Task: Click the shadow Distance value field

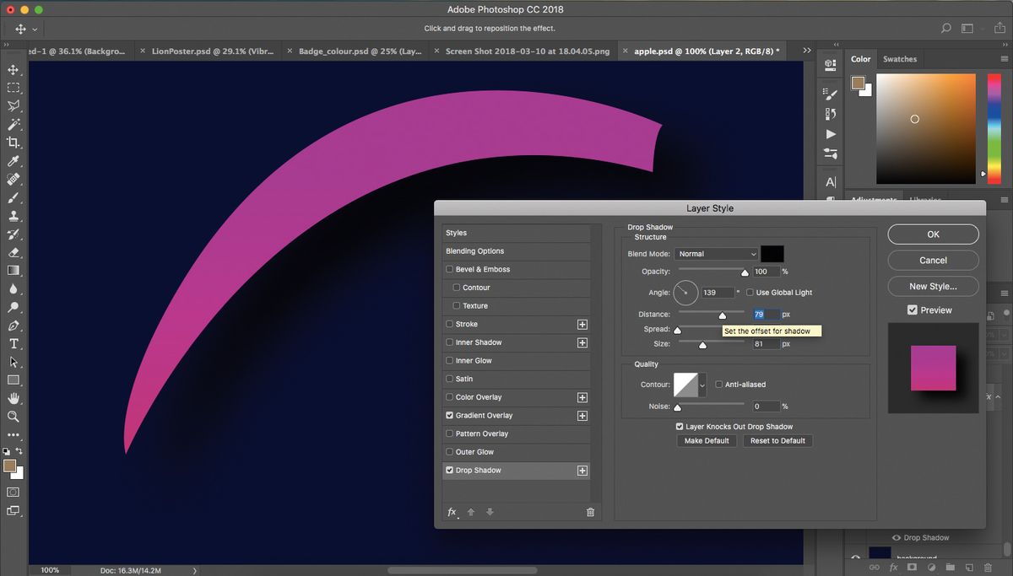Action: [x=766, y=314]
